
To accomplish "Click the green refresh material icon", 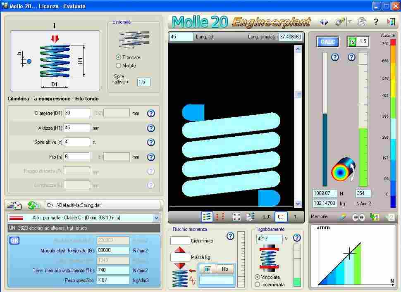I will (x=33, y=205).
